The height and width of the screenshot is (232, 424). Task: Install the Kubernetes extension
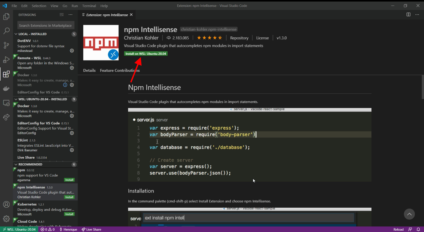coord(69,214)
